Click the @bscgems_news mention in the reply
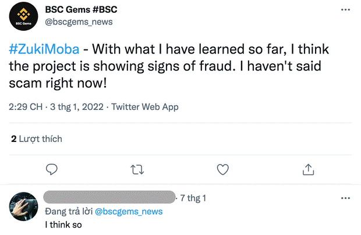 point(129,211)
